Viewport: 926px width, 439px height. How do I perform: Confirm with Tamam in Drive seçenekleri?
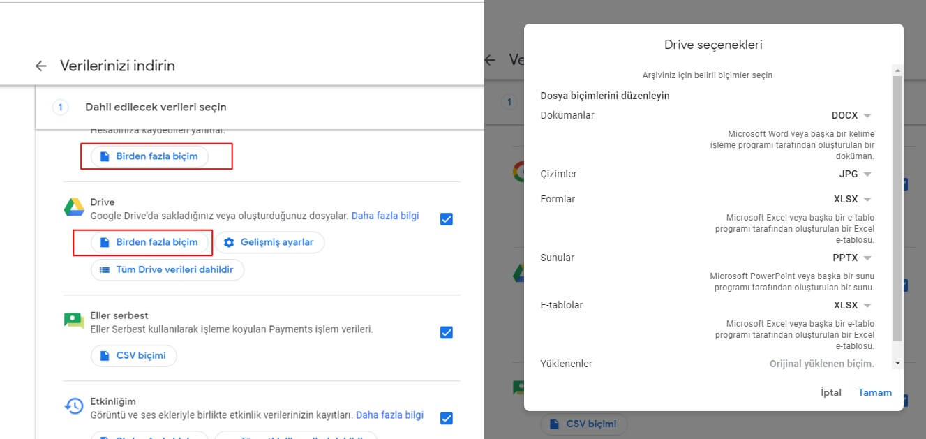[x=875, y=392]
